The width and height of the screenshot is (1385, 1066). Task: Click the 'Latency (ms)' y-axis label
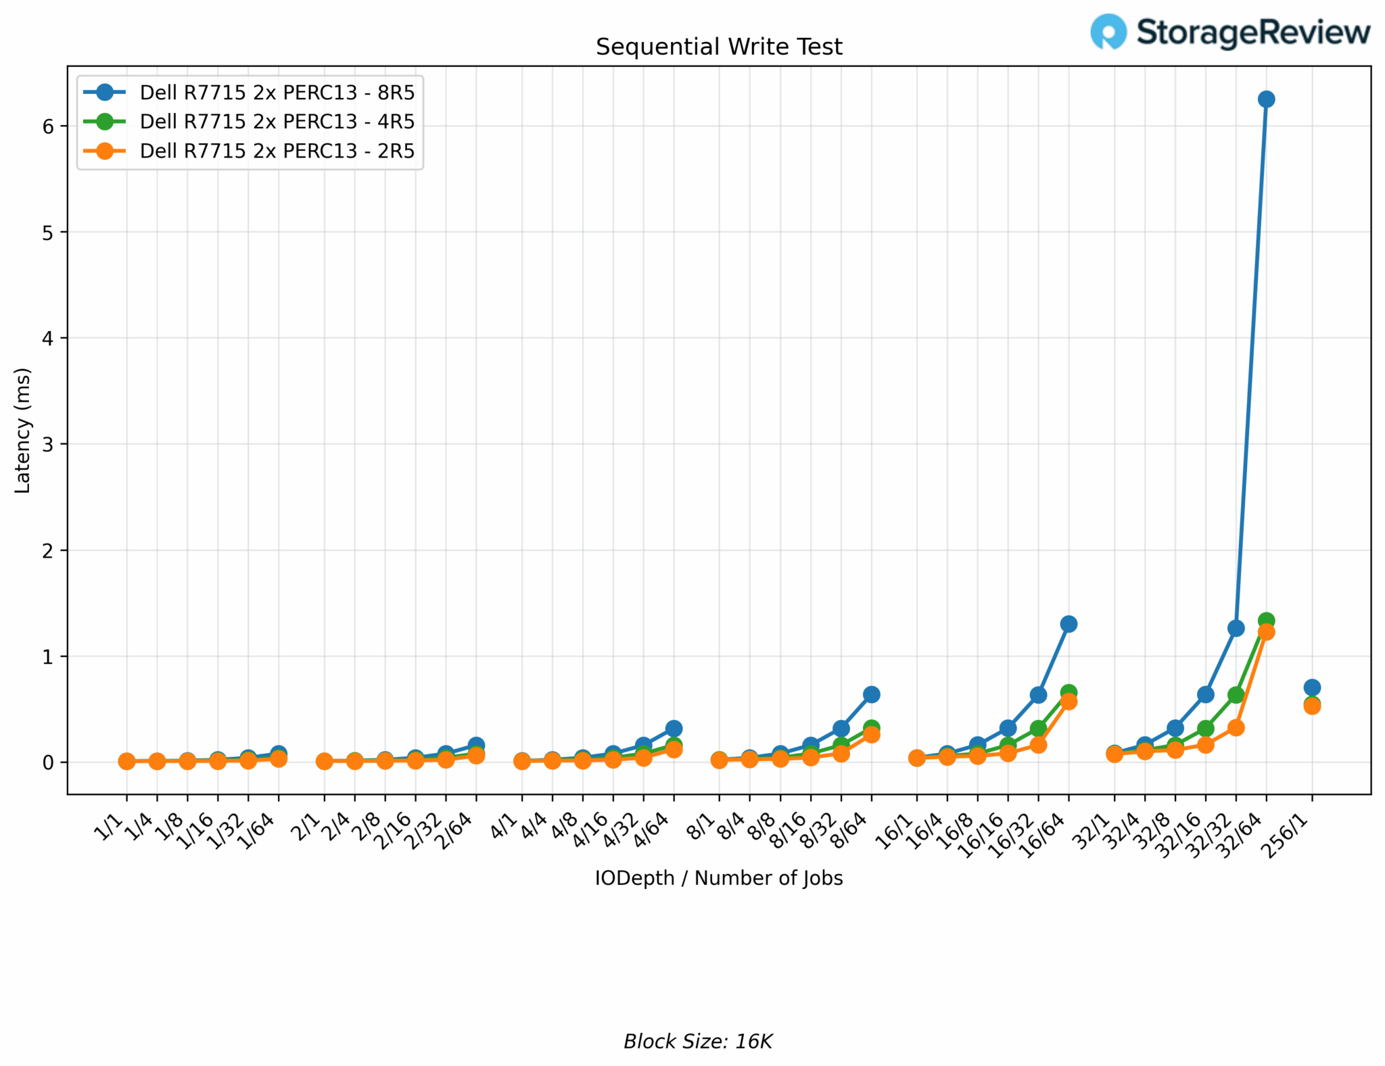coord(23,431)
